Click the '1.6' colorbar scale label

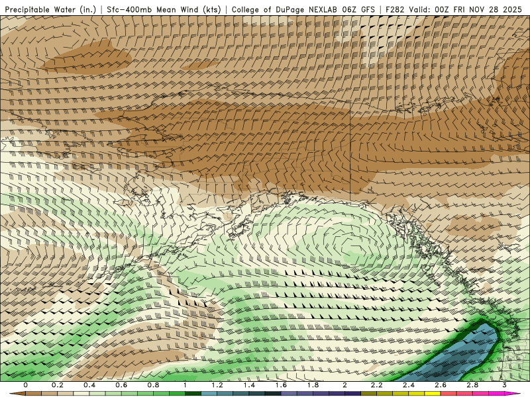click(x=281, y=385)
